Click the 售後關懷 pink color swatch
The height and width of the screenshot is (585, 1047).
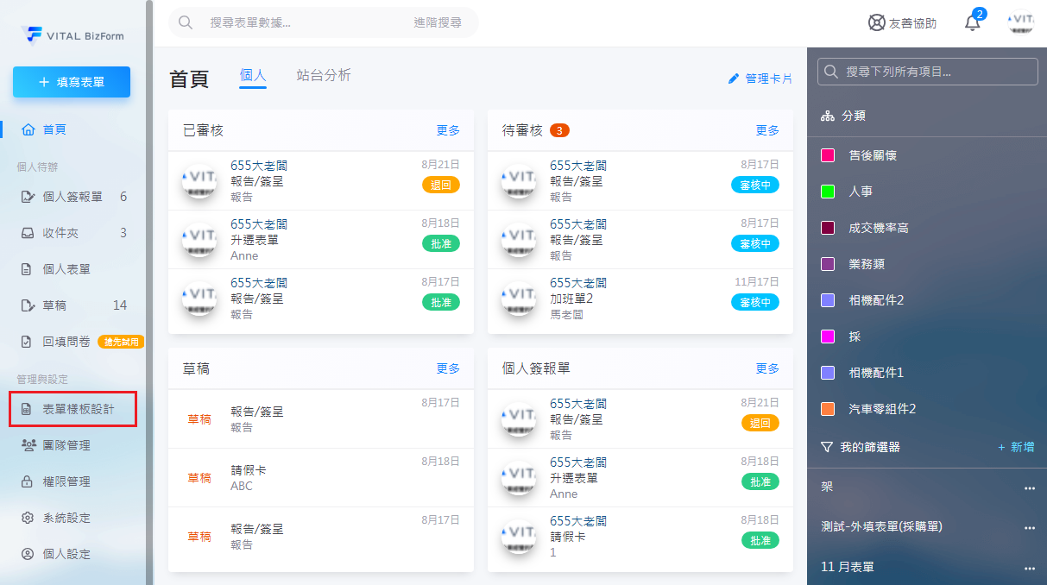point(827,155)
